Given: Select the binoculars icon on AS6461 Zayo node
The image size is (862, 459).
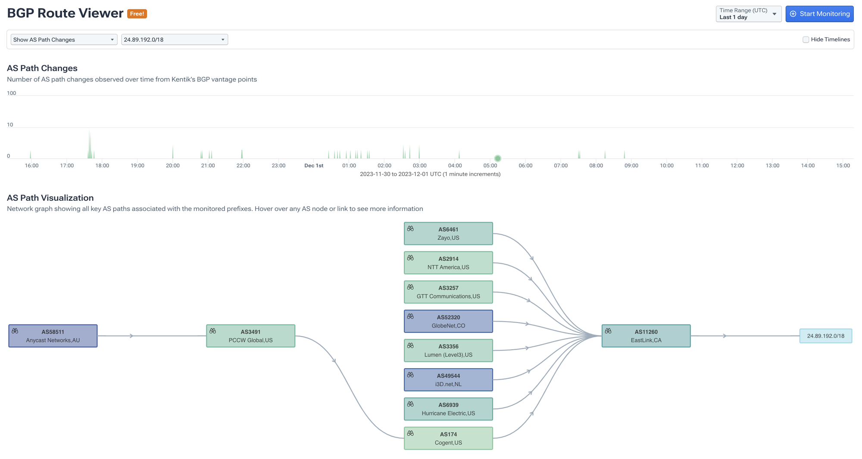Looking at the screenshot, I should (x=411, y=228).
